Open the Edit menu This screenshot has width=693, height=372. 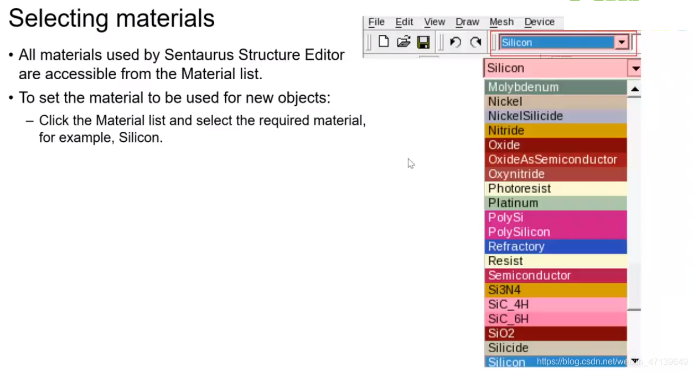pyautogui.click(x=404, y=22)
